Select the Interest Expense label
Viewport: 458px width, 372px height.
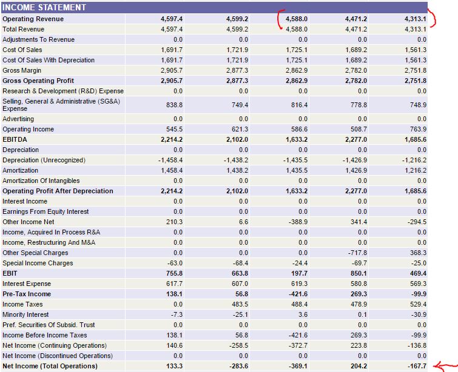pos(27,284)
